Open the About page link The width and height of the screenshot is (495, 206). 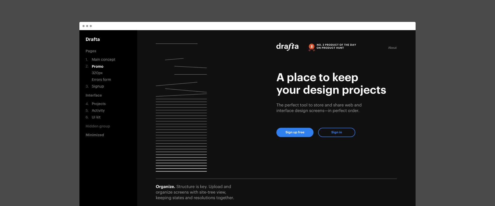pos(392,48)
